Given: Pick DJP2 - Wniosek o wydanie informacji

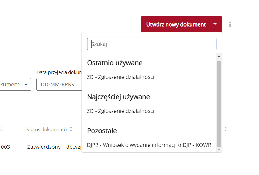Looking at the screenshot, I should [x=149, y=145].
